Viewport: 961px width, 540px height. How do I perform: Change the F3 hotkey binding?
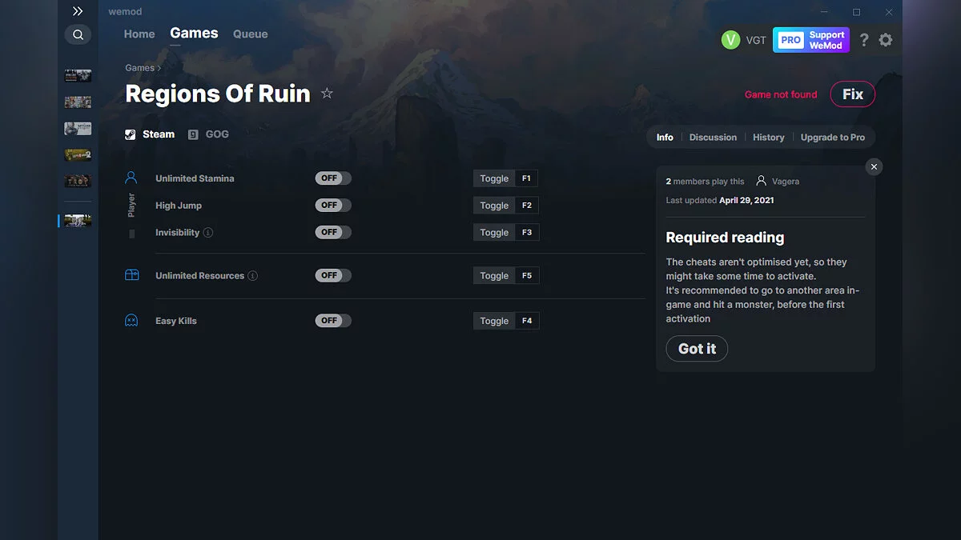pos(527,233)
